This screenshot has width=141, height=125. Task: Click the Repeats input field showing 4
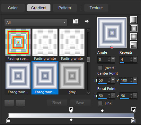(x=125, y=59)
